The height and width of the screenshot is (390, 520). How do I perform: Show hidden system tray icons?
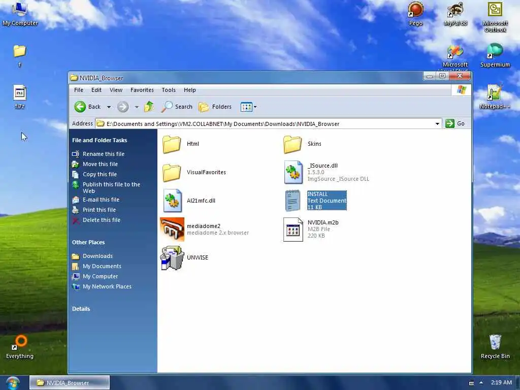pos(481,383)
